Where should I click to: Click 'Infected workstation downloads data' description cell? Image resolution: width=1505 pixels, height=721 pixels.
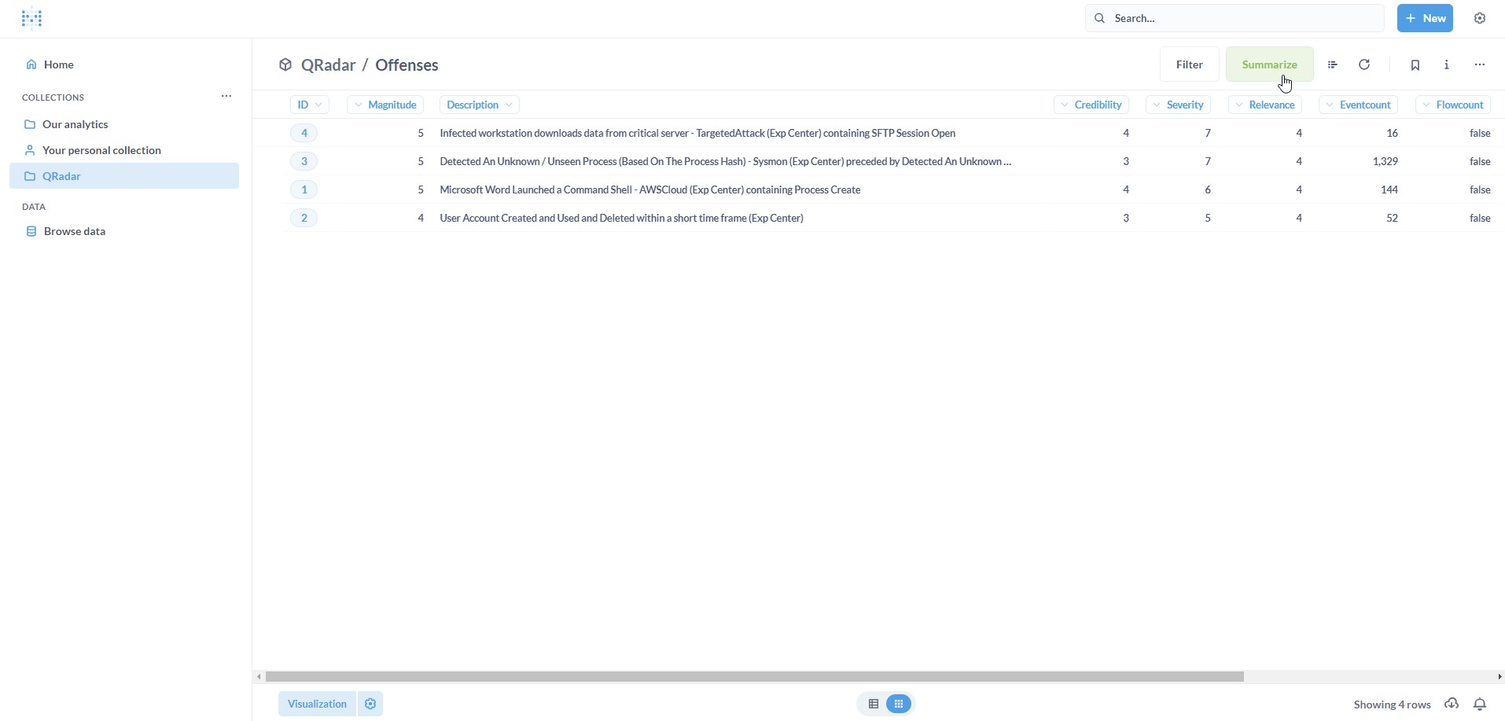tap(697, 133)
